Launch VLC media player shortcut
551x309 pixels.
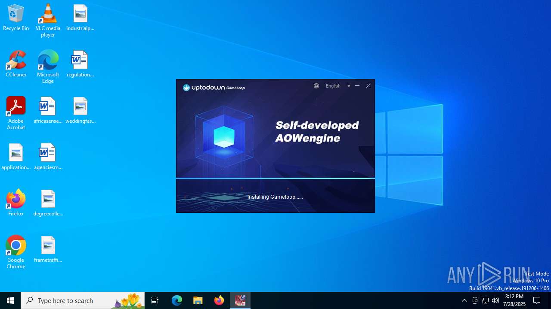tap(48, 21)
